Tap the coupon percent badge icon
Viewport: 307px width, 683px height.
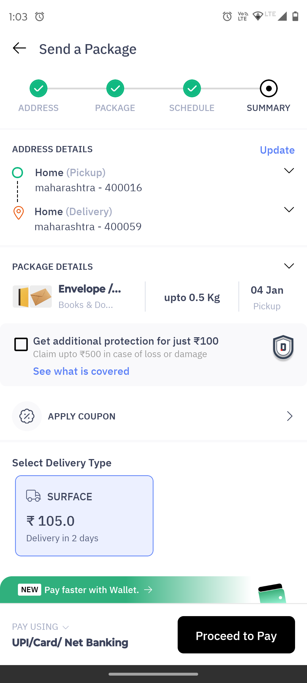coord(27,416)
